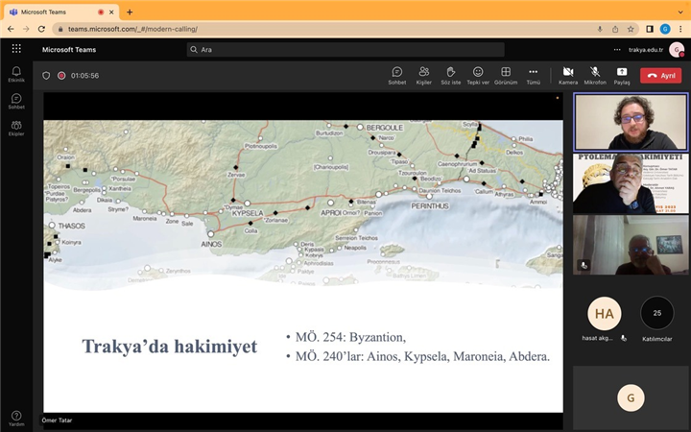Reload the Teams page
691x432 pixels.
click(x=41, y=29)
